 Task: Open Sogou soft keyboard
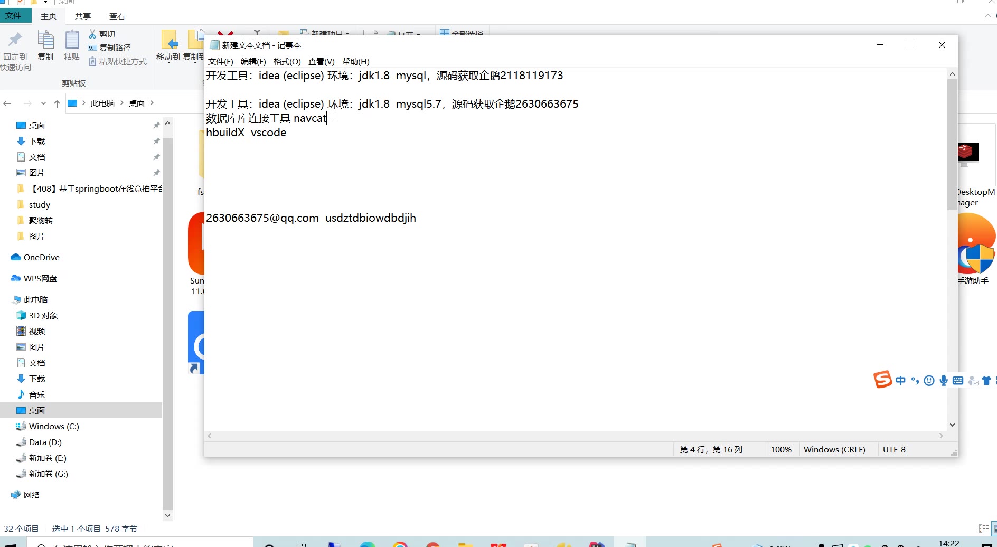[x=958, y=381]
